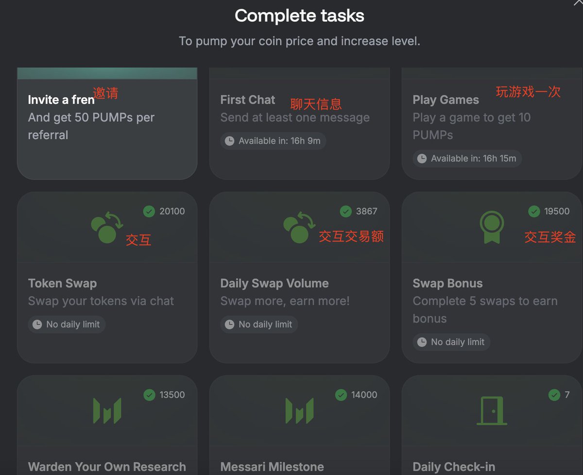Click the Token Swap coins icon
Viewport: 583px width, 475px height.
pyautogui.click(x=107, y=227)
